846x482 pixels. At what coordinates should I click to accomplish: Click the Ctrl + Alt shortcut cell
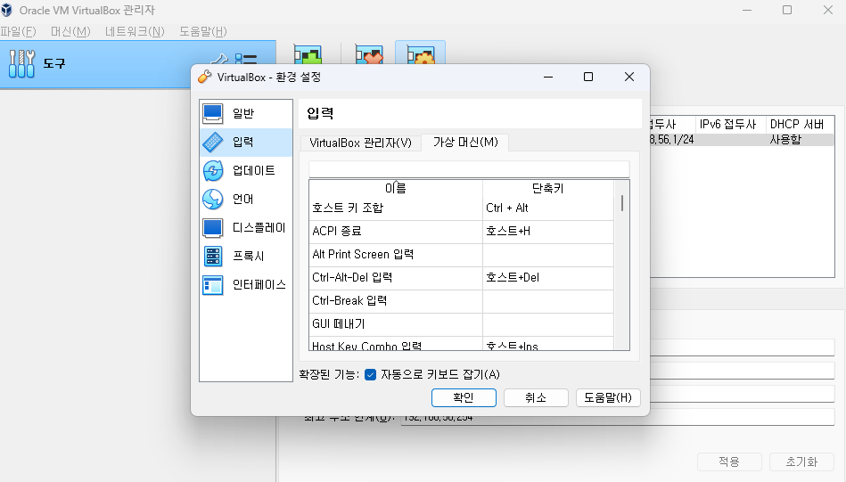pyautogui.click(x=547, y=208)
